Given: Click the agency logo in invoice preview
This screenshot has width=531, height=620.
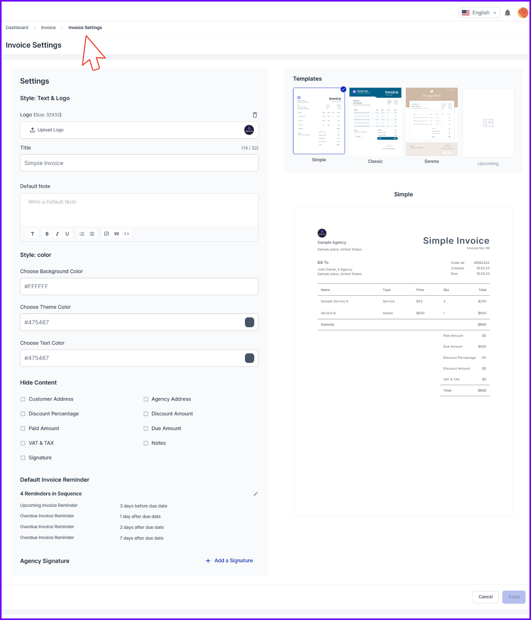Looking at the screenshot, I should pyautogui.click(x=322, y=233).
